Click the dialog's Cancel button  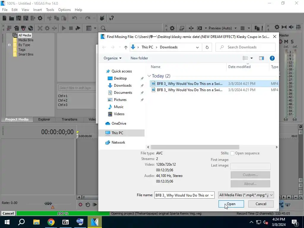coord(261,204)
